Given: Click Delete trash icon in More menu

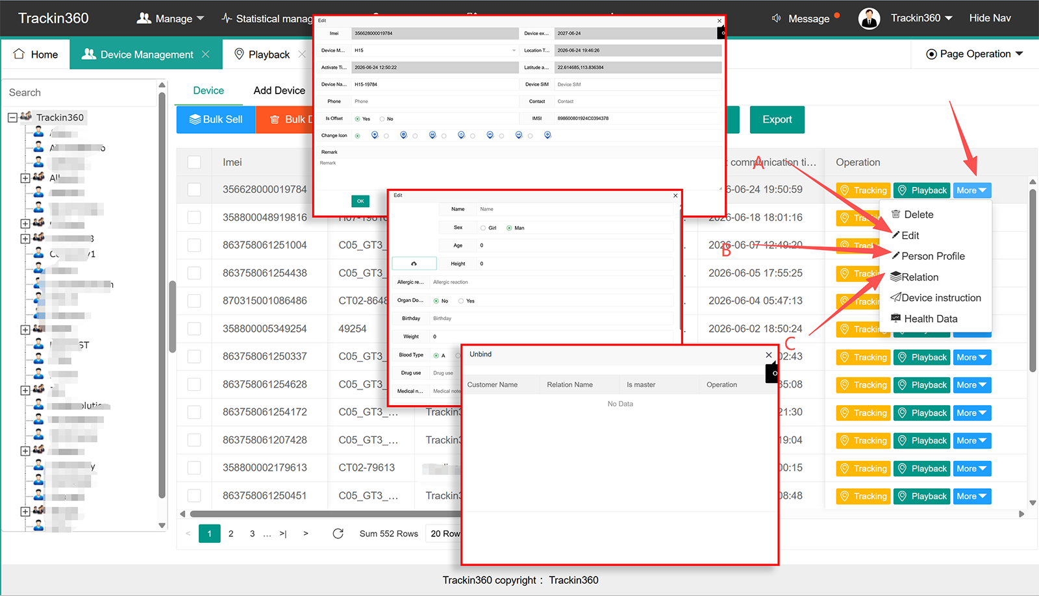Looking at the screenshot, I should click(x=896, y=214).
